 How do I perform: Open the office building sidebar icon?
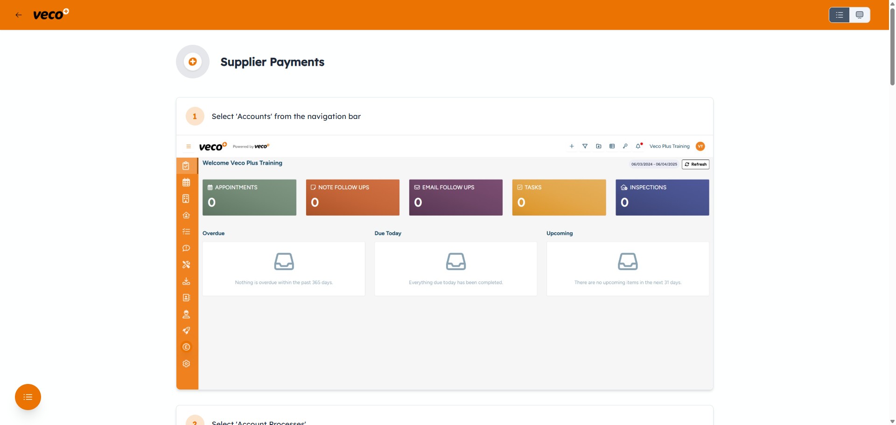[x=186, y=199]
